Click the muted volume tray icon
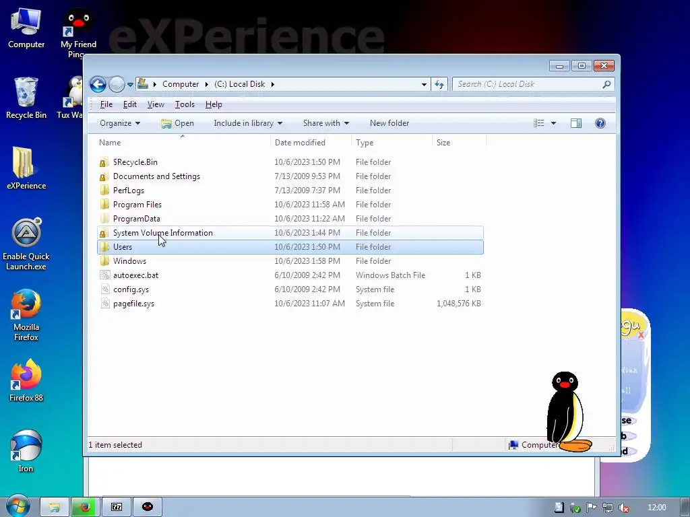 tap(623, 508)
